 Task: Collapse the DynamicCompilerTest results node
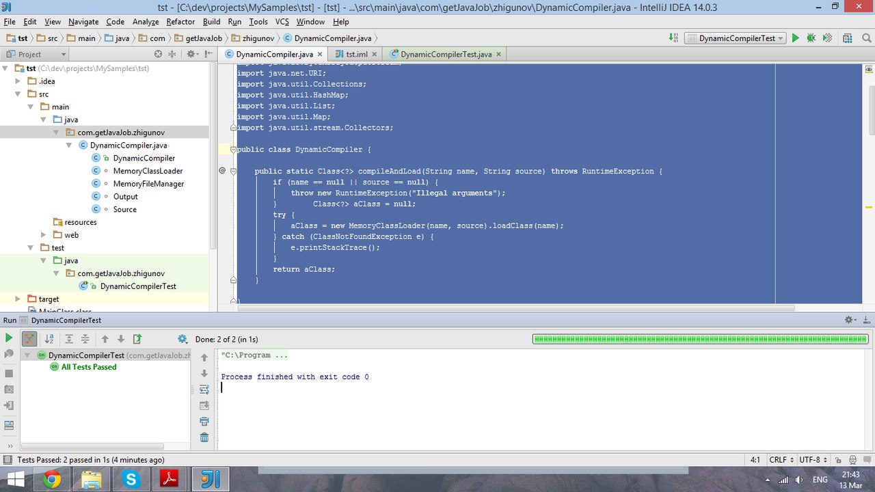[x=28, y=355]
